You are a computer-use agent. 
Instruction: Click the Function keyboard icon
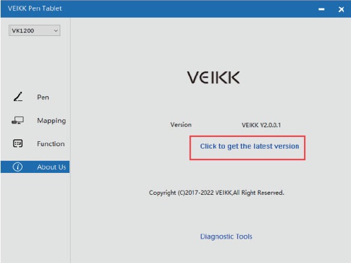point(18,144)
